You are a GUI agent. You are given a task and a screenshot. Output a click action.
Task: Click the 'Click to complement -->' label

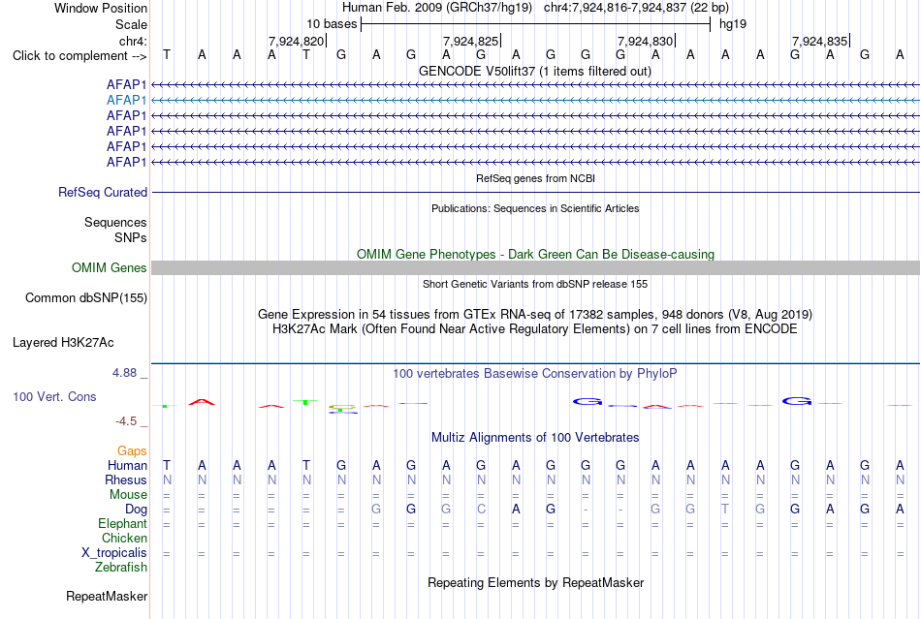point(79,56)
